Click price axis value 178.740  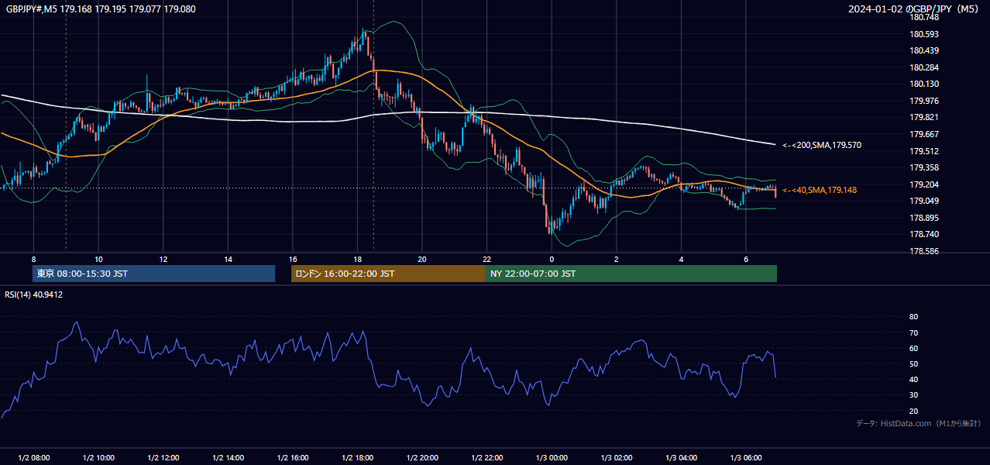[x=924, y=234]
